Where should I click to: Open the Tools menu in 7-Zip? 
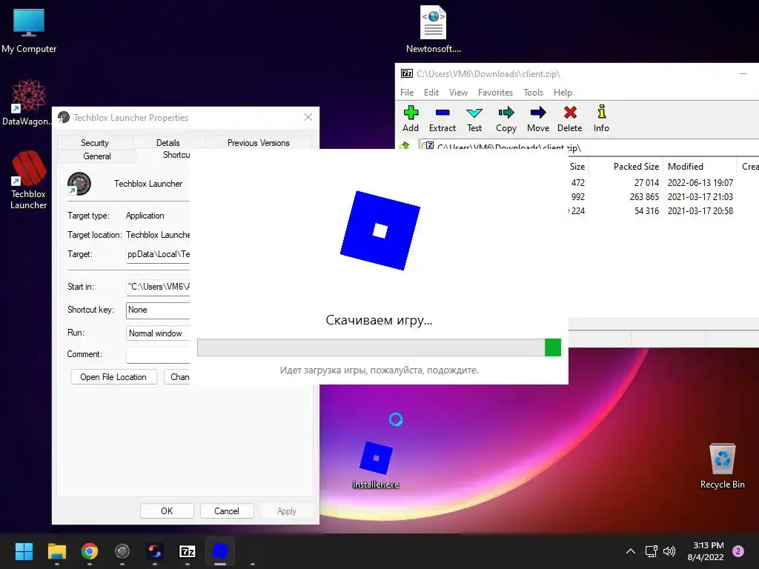(x=533, y=93)
